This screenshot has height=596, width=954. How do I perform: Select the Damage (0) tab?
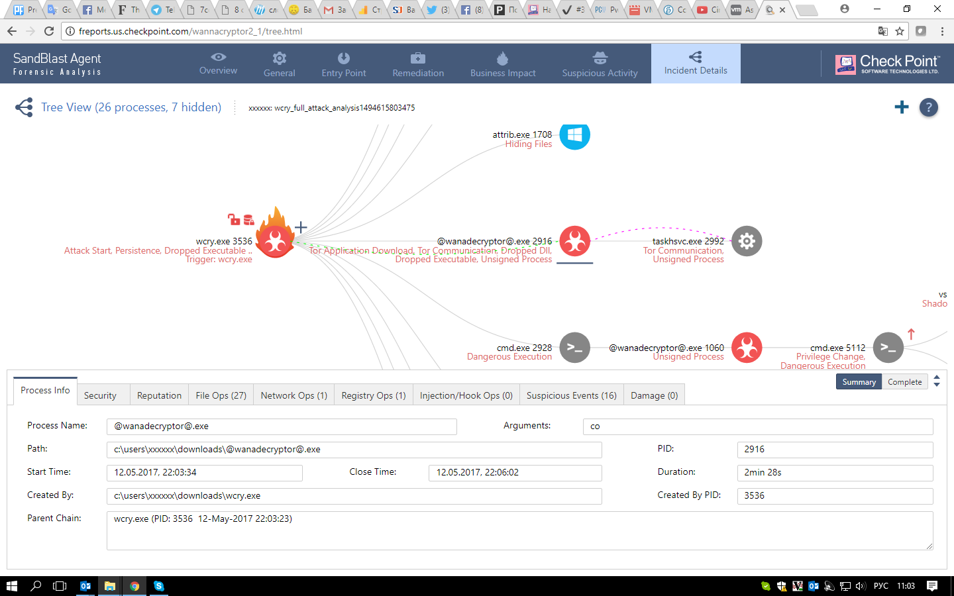tap(655, 395)
